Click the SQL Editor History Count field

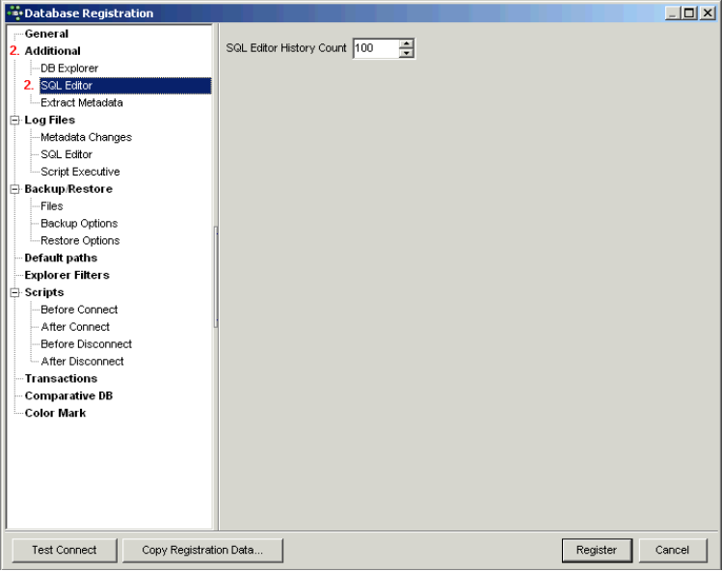pos(375,48)
